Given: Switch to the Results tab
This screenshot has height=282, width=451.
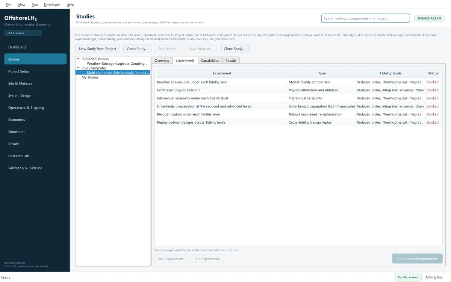Looking at the screenshot, I should coord(231,60).
